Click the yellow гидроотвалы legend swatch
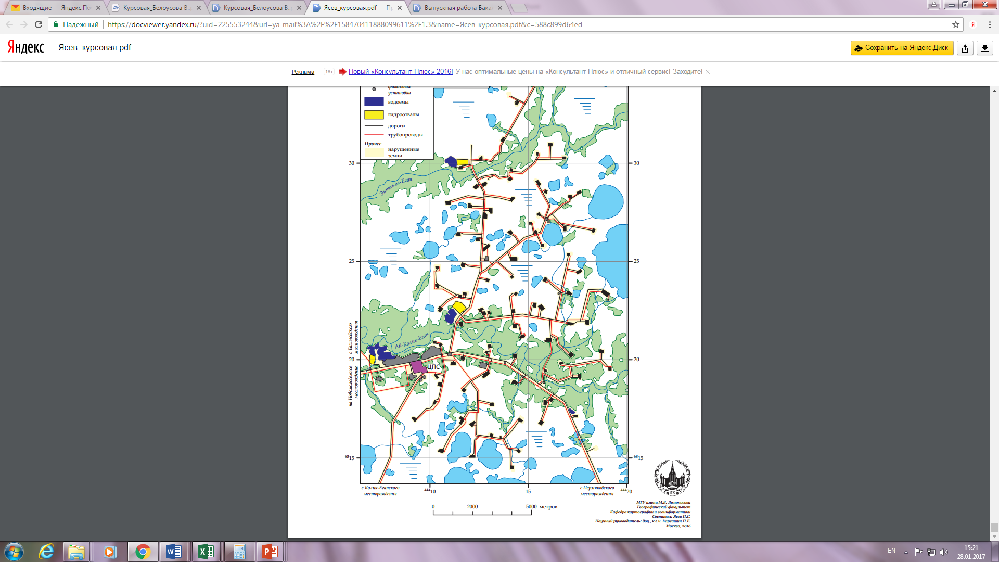This screenshot has width=999, height=562. coord(374,114)
